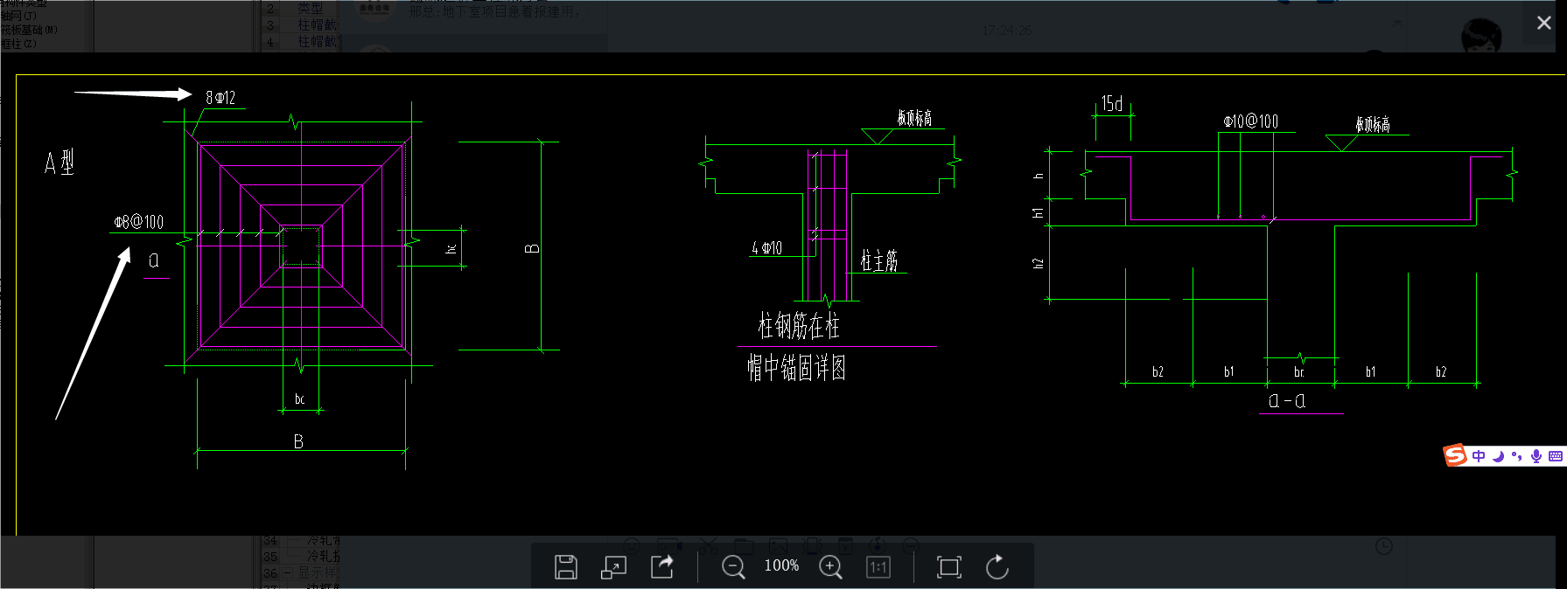The height and width of the screenshot is (589, 1567).
Task: Switch punctuation mode on Sogou bar
Action: click(1516, 456)
